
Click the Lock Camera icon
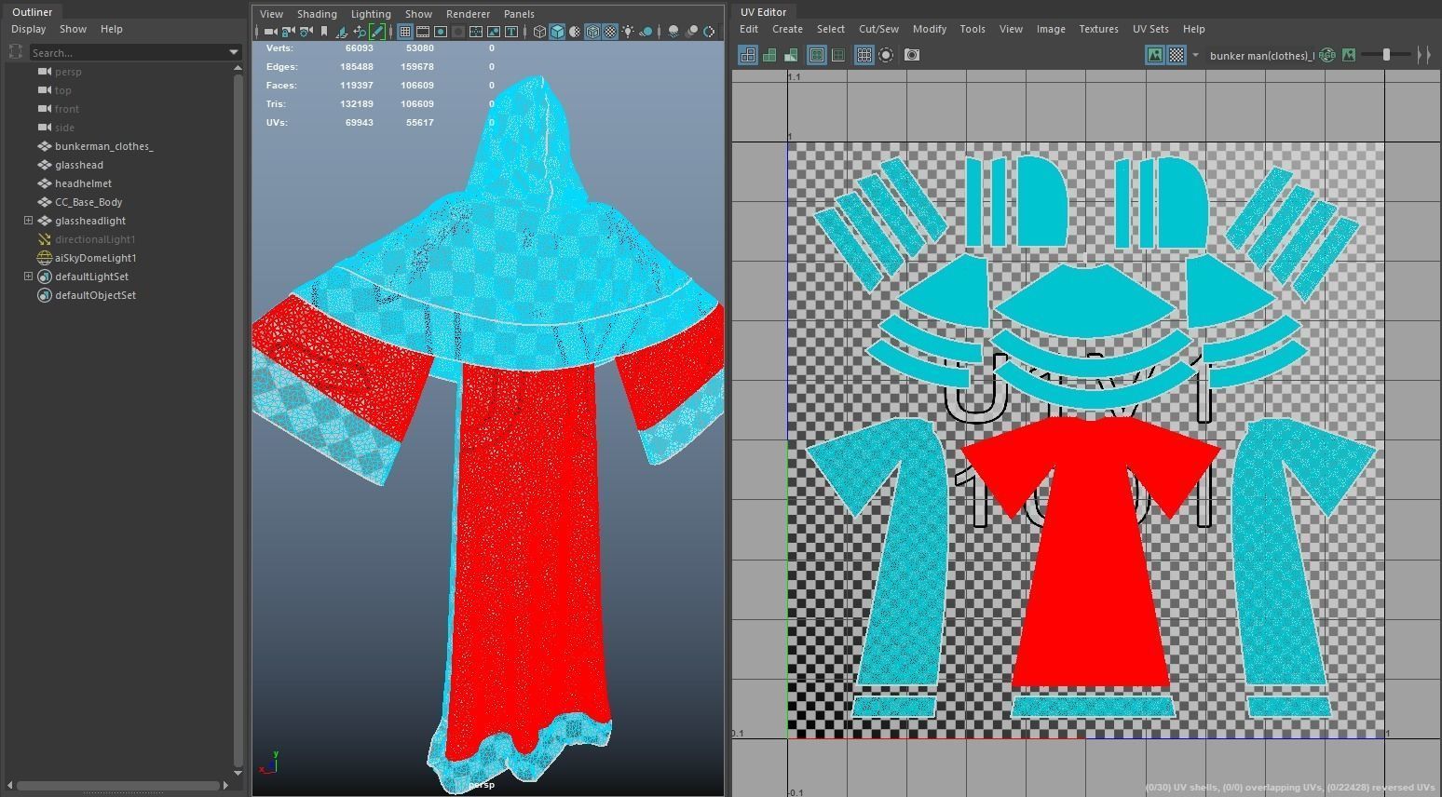tap(288, 32)
